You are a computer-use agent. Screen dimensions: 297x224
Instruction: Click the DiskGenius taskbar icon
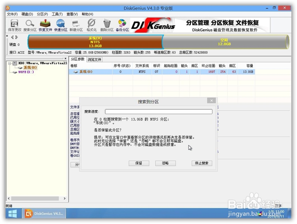(x=44, y=213)
